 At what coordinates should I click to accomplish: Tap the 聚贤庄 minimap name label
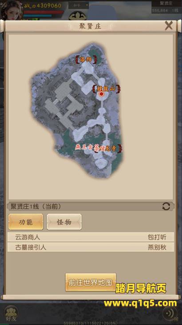(x=166, y=3)
